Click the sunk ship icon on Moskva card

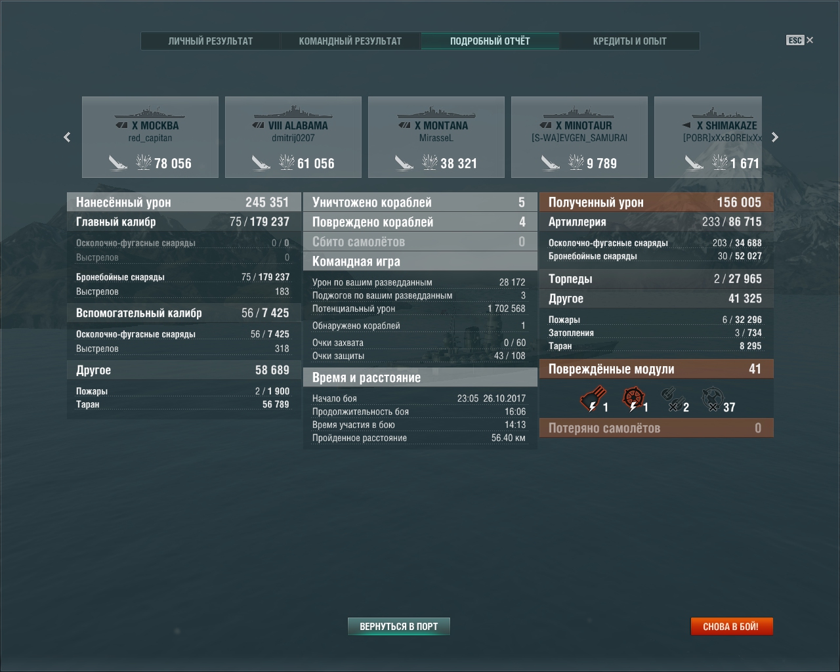tap(118, 162)
